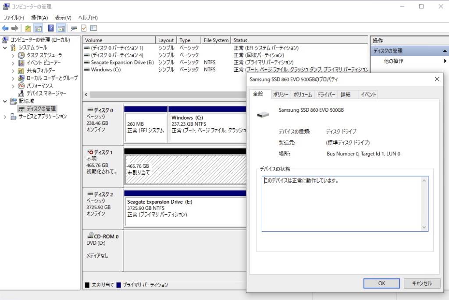Select デバイス マネージャー in the tree
This screenshot has height=300, width=449.
pos(46,93)
